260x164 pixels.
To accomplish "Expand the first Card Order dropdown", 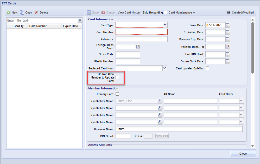I will coord(241,101).
